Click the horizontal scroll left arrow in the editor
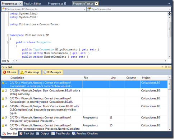Viewport: 174px width, 139px height. point(17,61)
